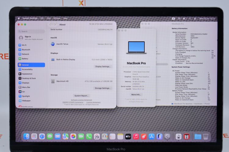229x152 pixels.
Task: Open Phone app in the Dock
Action: pyautogui.click(x=89, y=136)
